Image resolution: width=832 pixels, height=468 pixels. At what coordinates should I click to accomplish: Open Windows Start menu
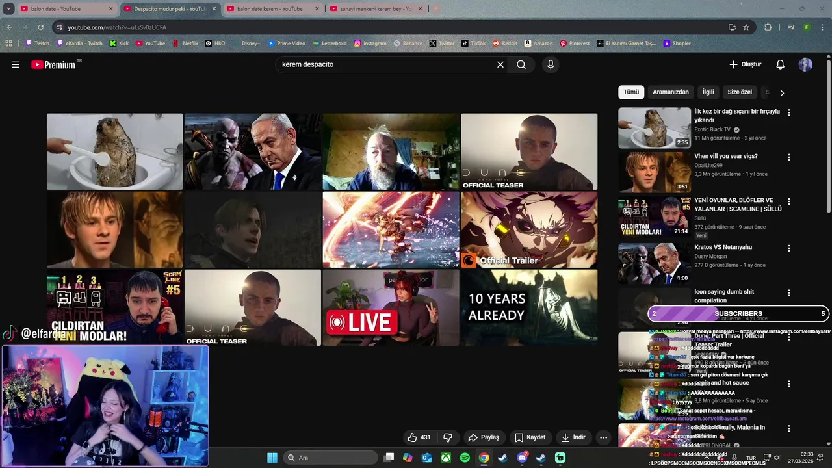point(272,458)
